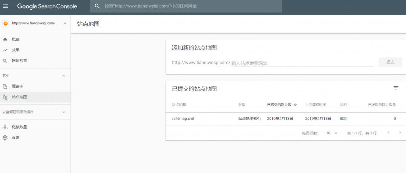Click the Google Search Console logo

(47, 6)
